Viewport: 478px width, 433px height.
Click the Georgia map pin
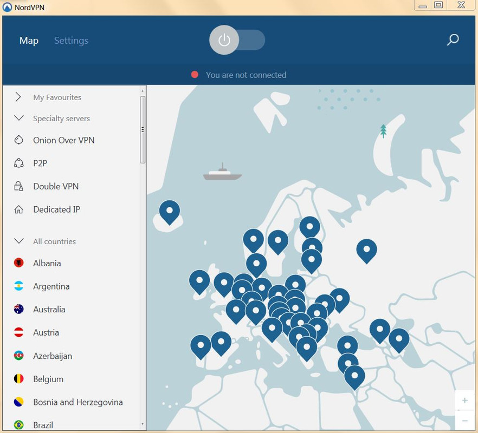(380, 329)
